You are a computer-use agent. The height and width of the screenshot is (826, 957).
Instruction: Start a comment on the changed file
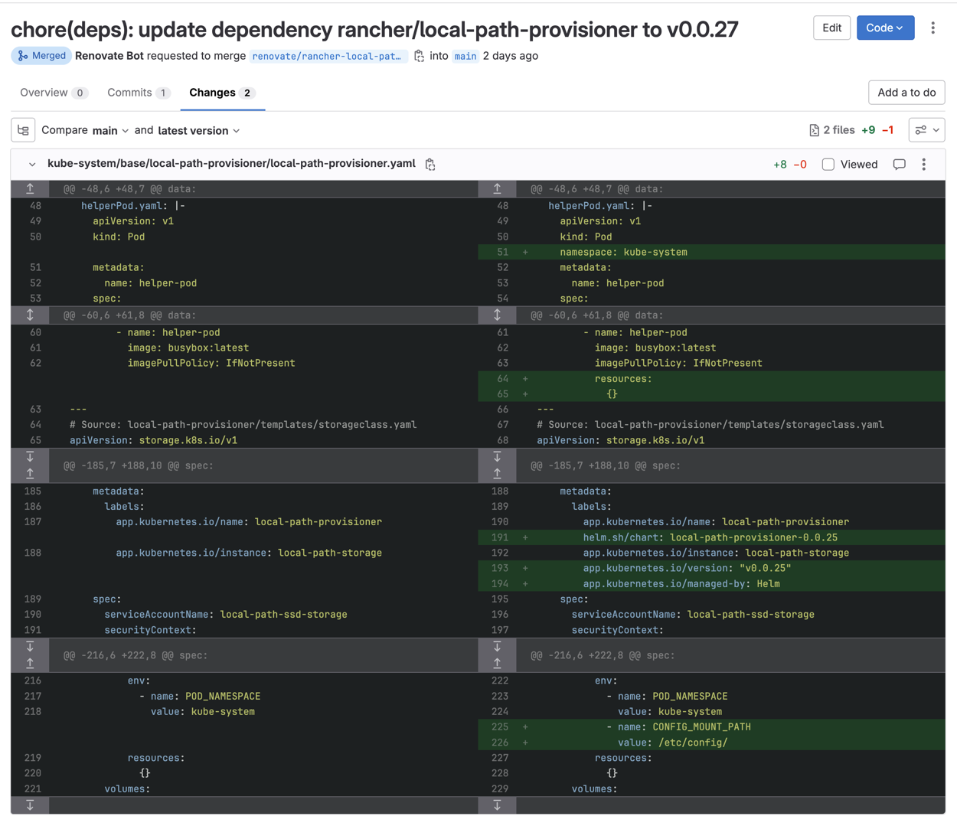(899, 164)
